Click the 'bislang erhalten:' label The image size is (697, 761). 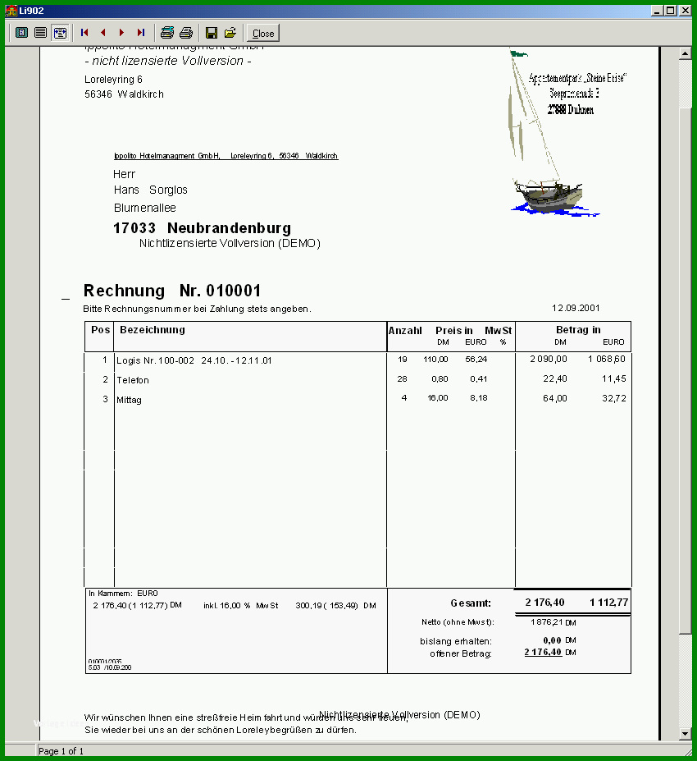coord(456,641)
